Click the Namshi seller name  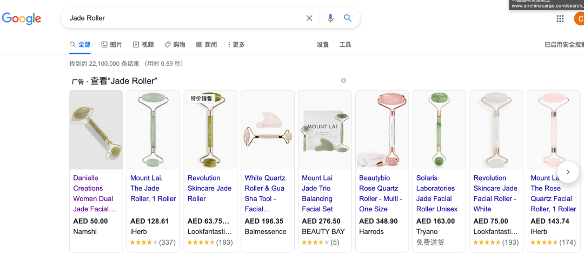tap(85, 232)
